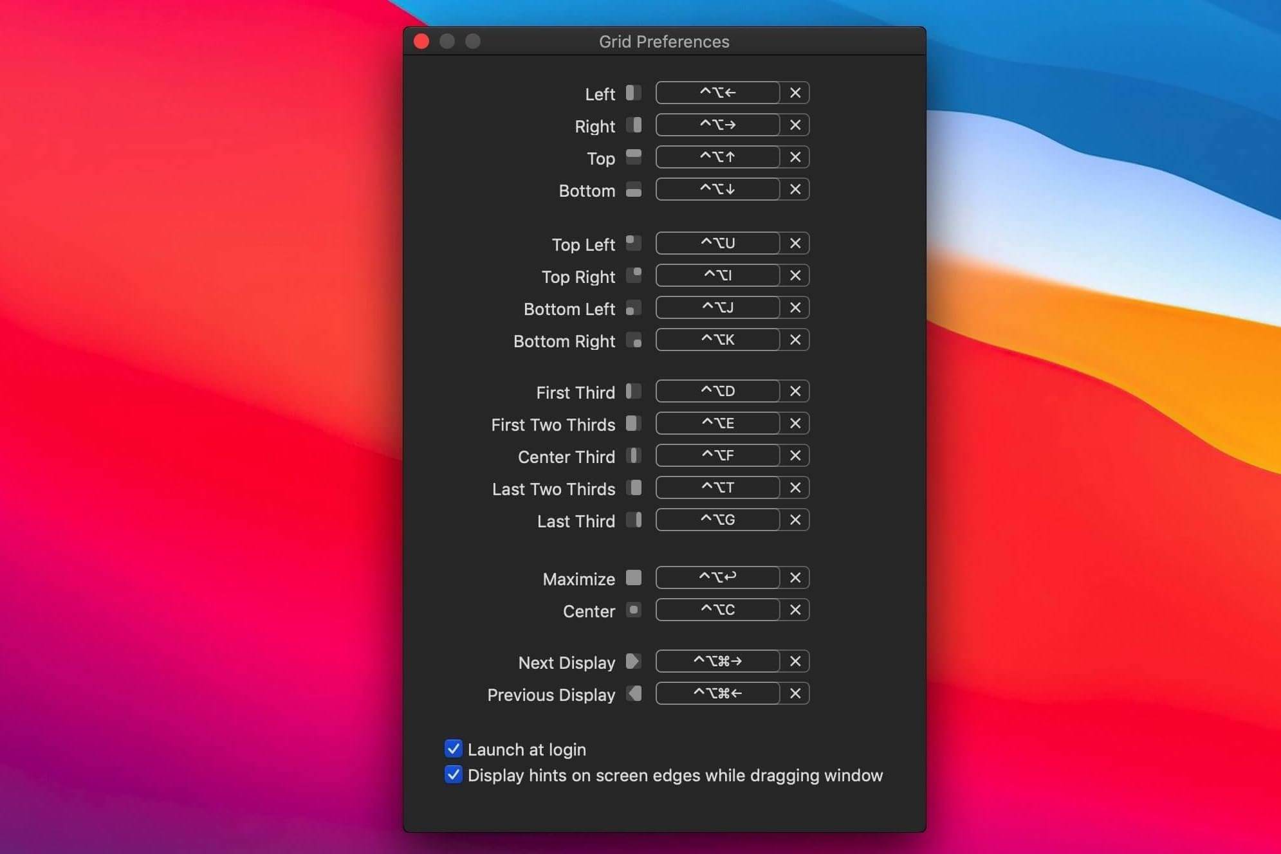
Task: Click the Center Third layout icon
Action: click(634, 456)
